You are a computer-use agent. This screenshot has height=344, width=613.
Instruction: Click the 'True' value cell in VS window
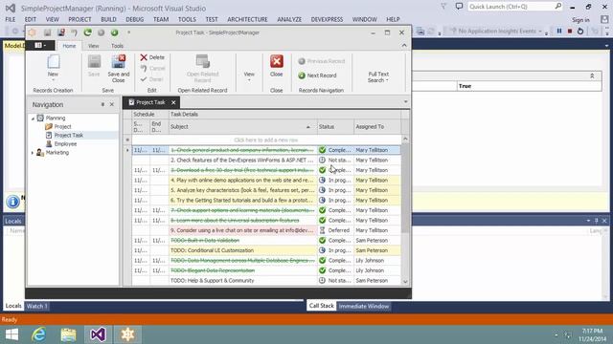(530, 86)
